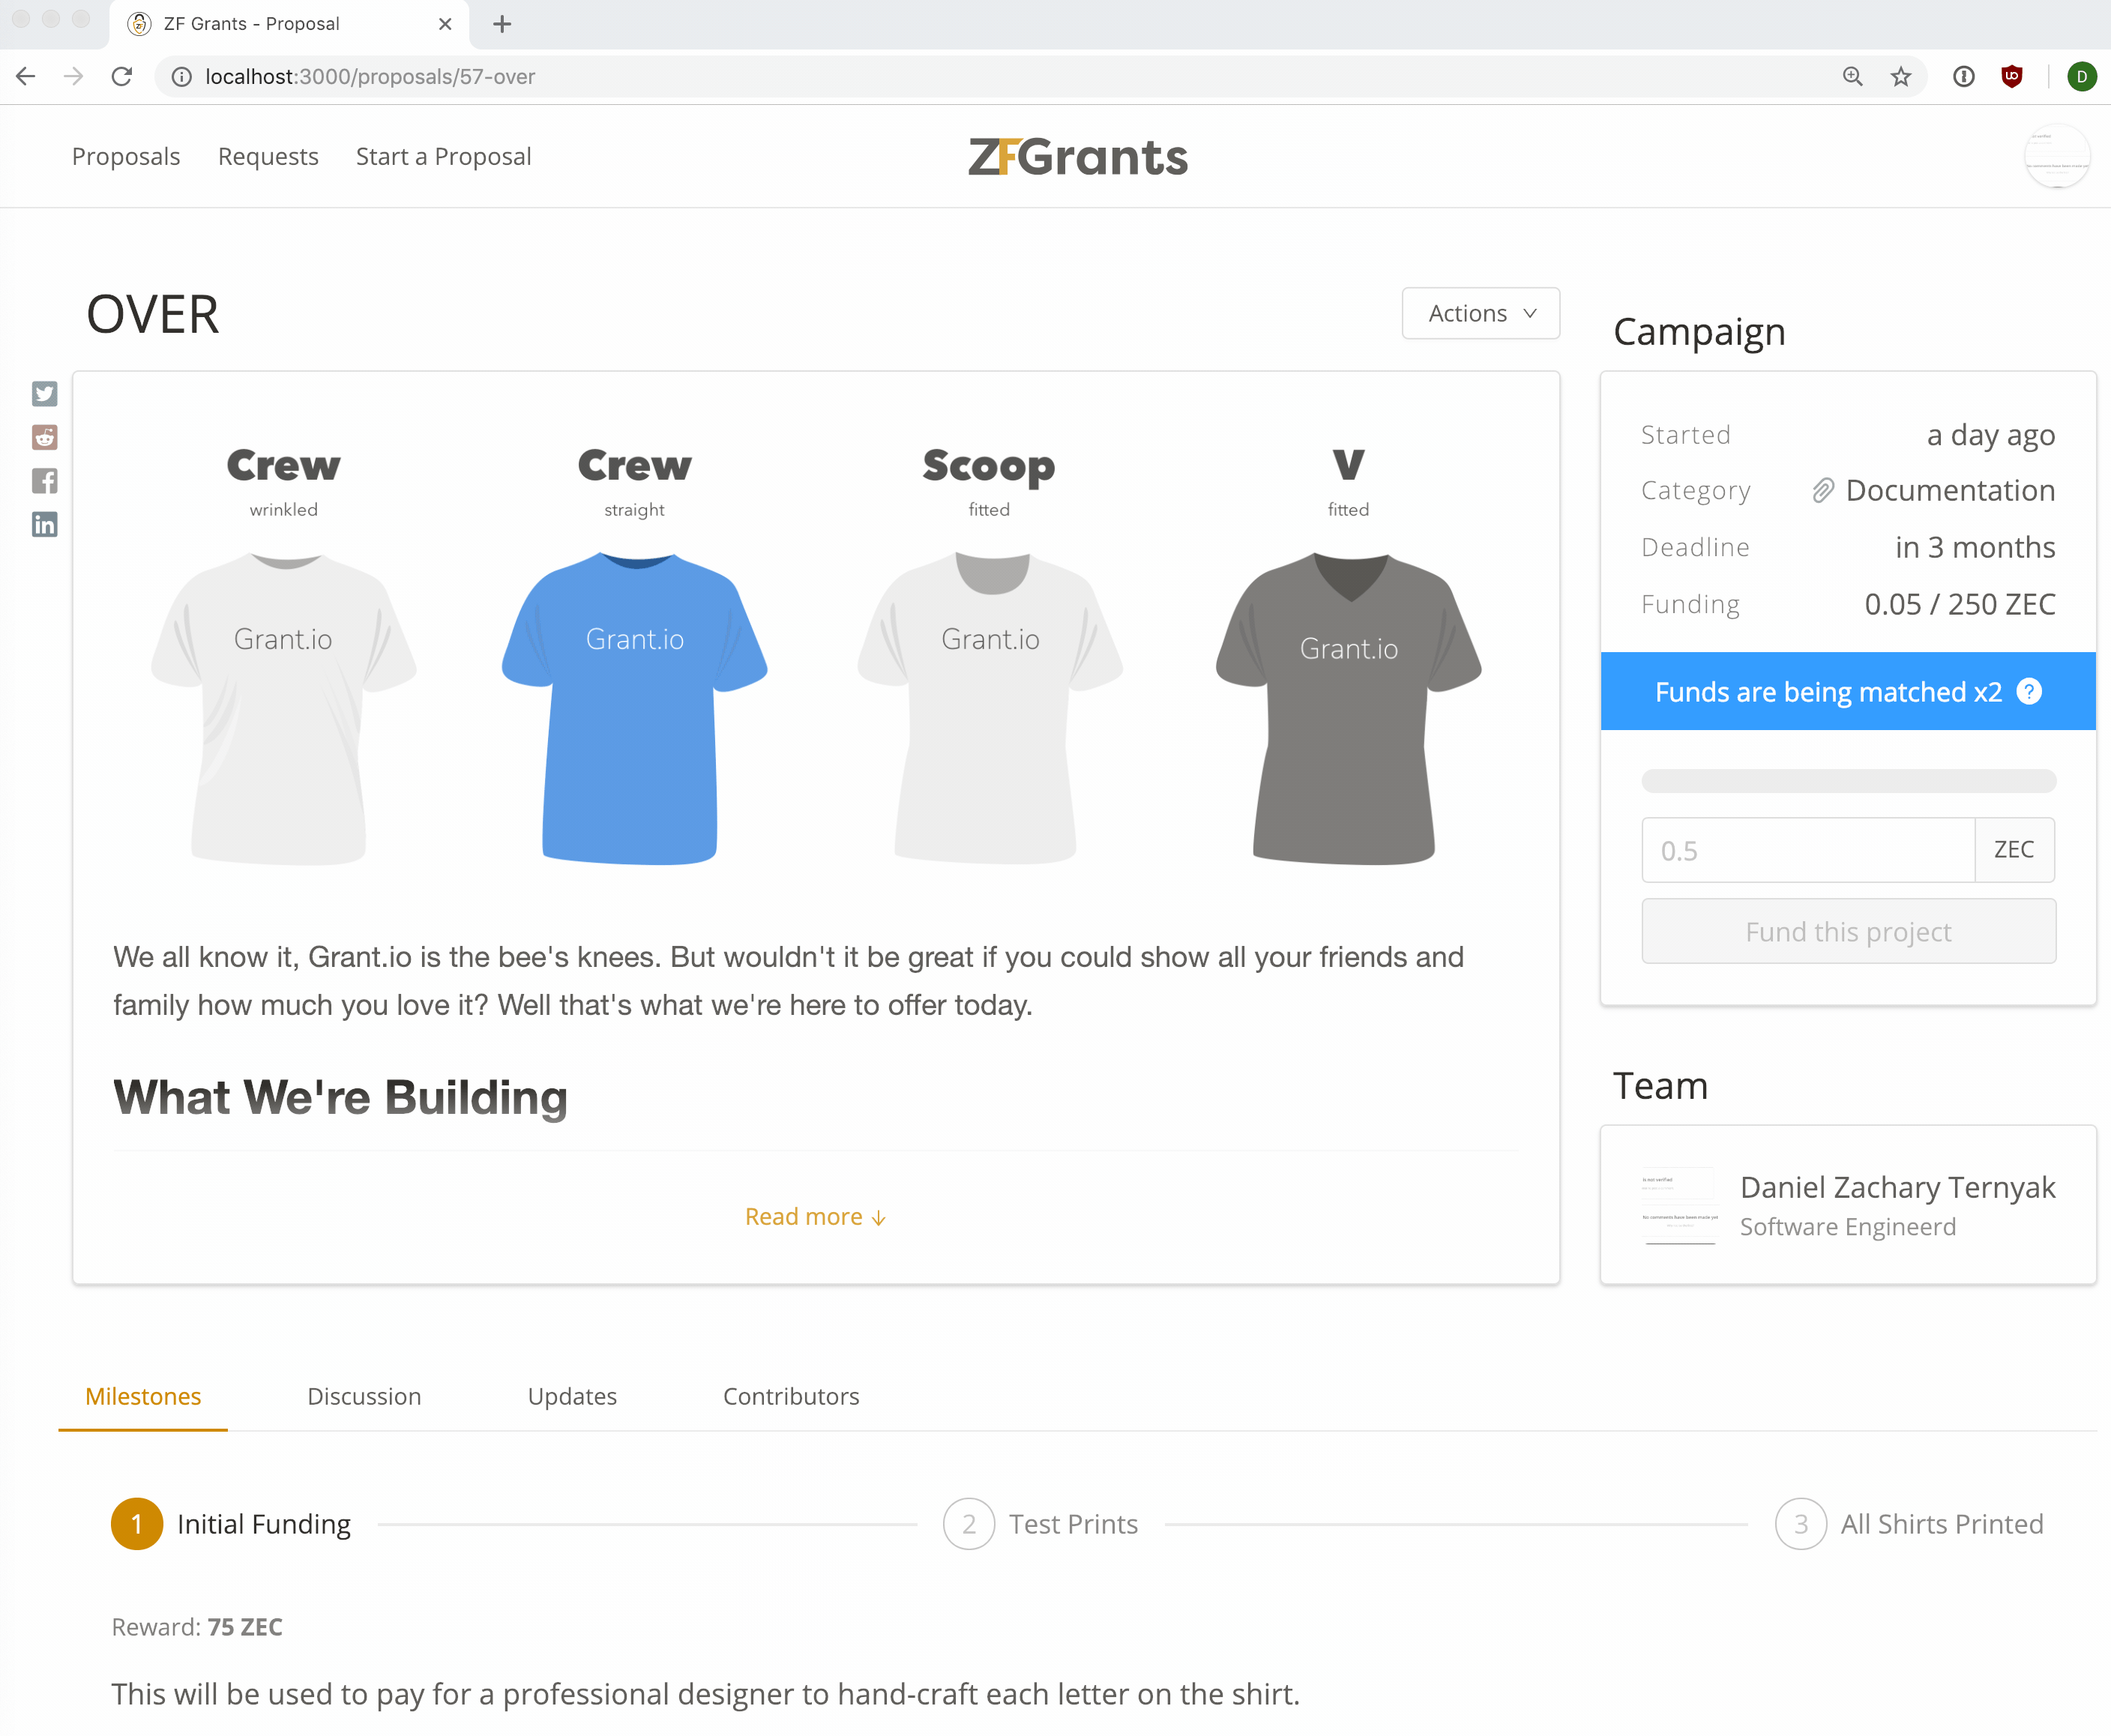Viewport: 2111px width, 1736px height.
Task: Click the ZEC funding amount field
Action: [1807, 850]
